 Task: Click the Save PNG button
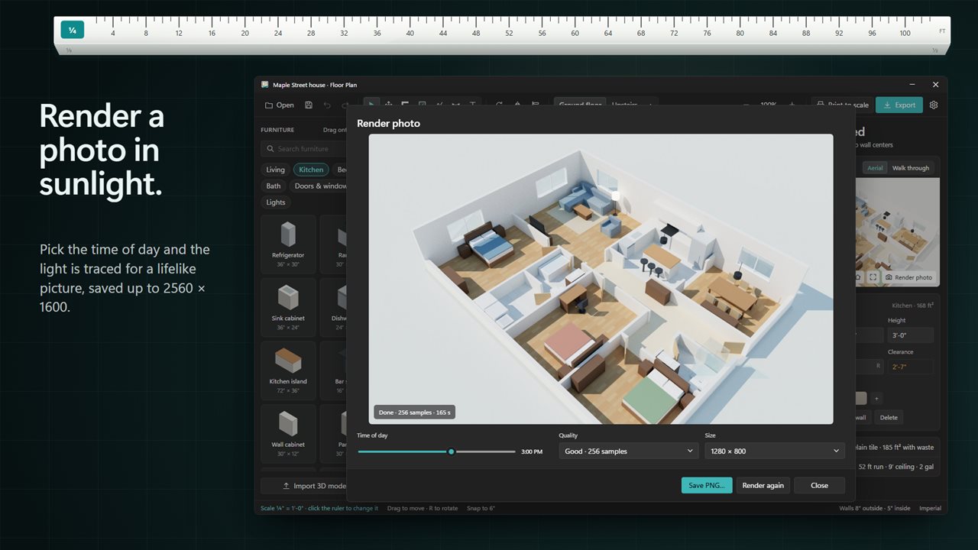707,485
